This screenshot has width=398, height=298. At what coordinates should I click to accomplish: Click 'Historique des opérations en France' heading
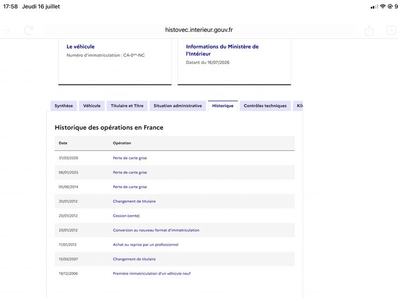pos(109,128)
